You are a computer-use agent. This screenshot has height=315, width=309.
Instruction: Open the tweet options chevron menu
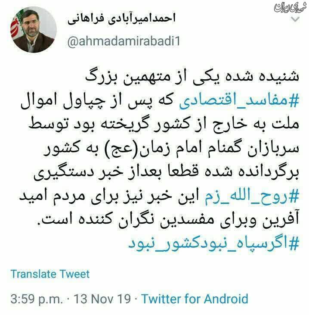click(295, 20)
